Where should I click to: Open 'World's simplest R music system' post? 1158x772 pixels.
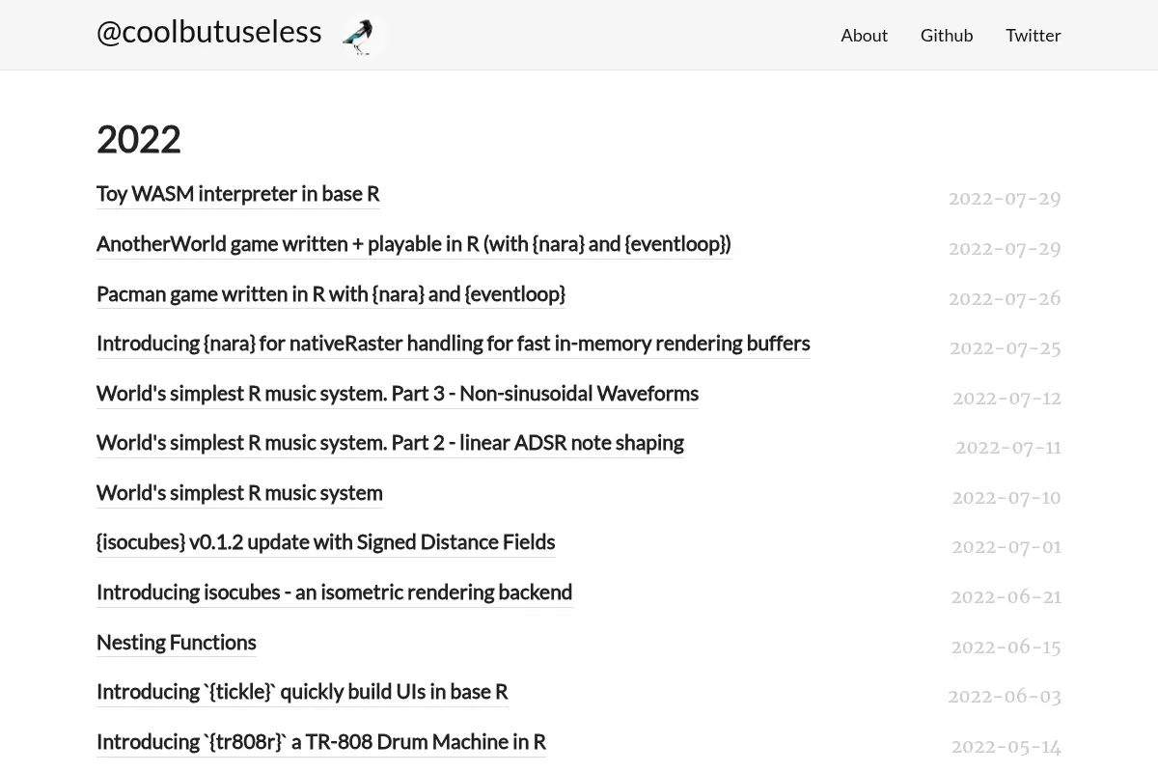(x=239, y=493)
